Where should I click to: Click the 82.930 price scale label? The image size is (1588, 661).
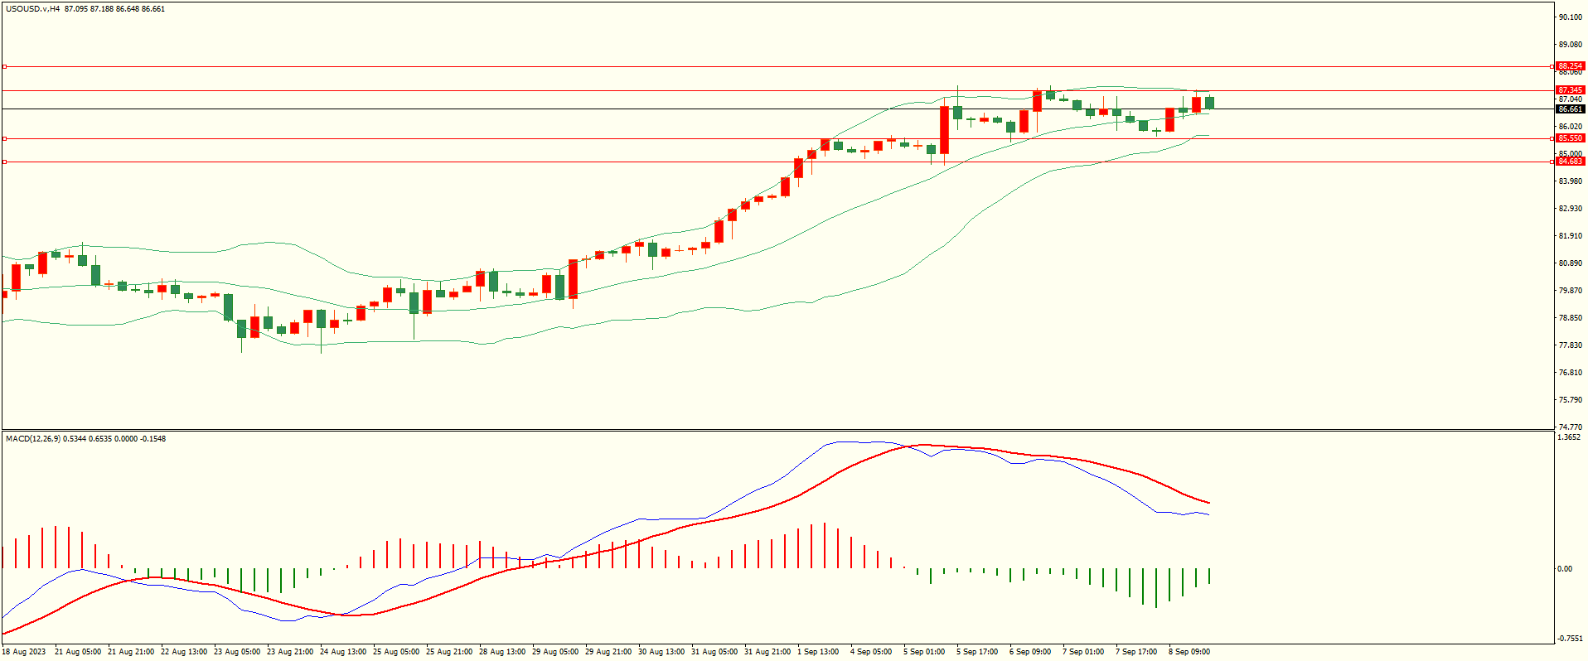coord(1571,209)
